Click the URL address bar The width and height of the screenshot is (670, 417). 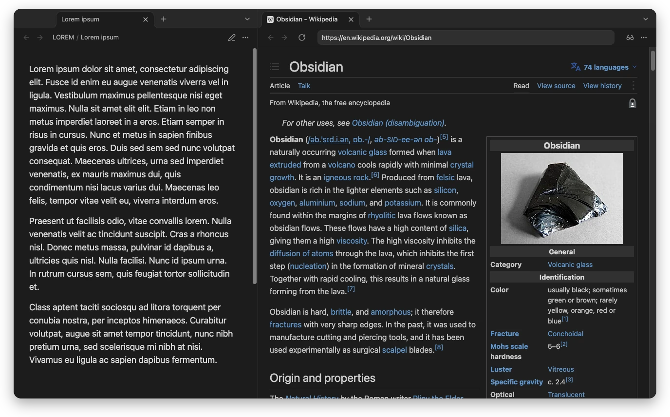pos(465,38)
